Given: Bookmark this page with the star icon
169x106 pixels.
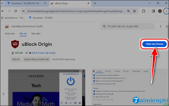Looking at the screenshot, I should click(134, 11).
